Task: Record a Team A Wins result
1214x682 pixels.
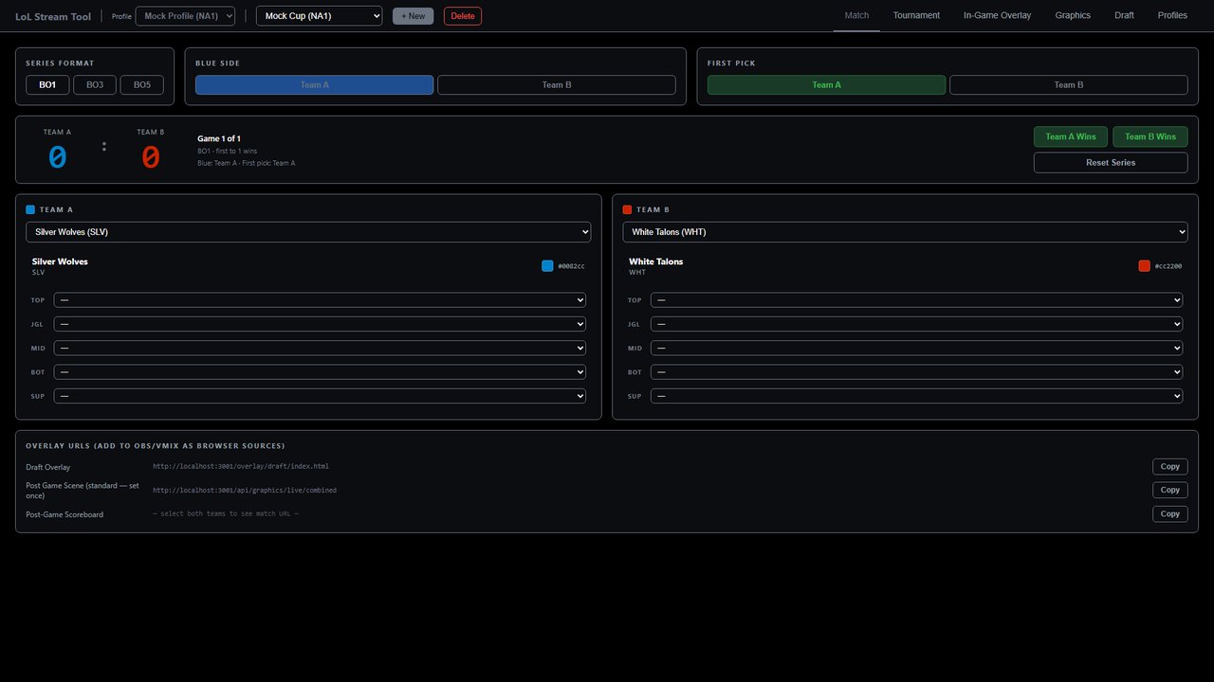Action: pyautogui.click(x=1071, y=136)
